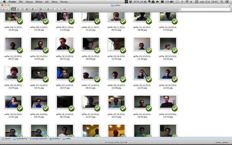Image resolution: width=232 pixels, height=145 pixels.
Task: Click Użytkownicy in the path bar
Action: tap(20, 139)
